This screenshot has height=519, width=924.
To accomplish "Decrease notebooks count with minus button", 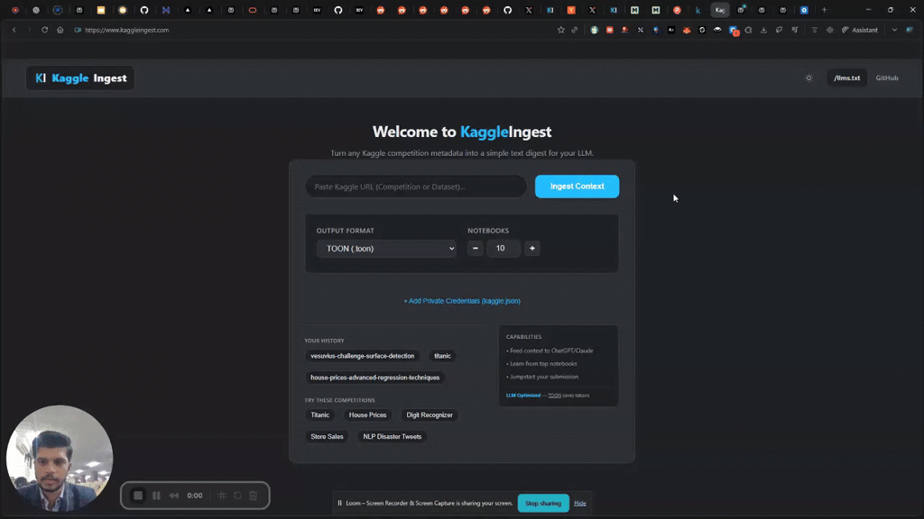I will click(476, 249).
